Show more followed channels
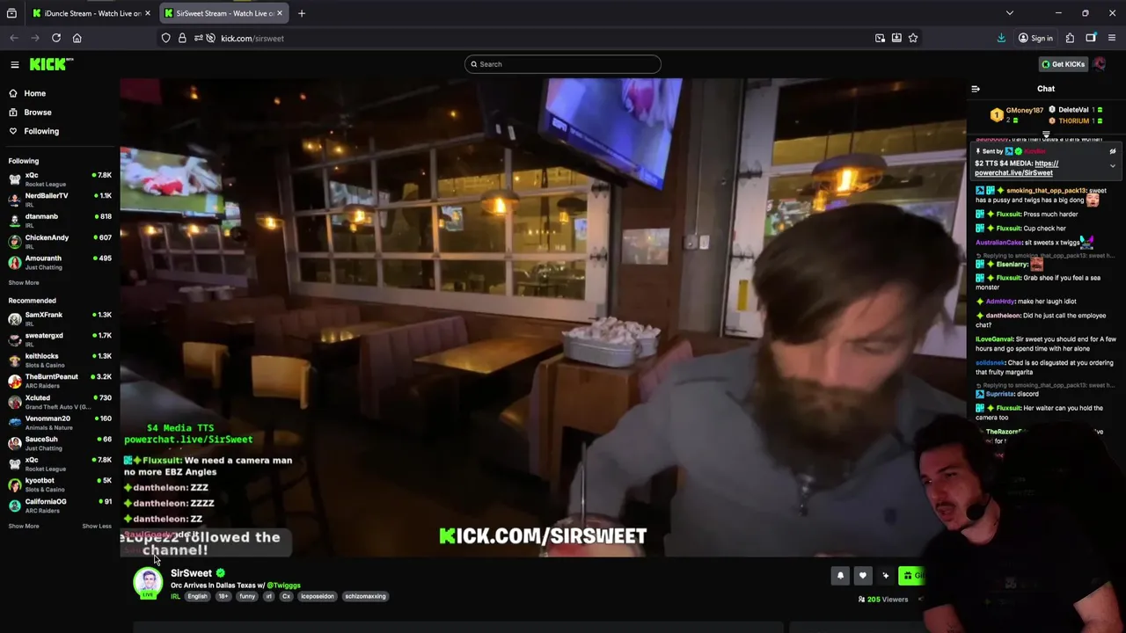Screen dimensions: 1126x633 pos(24,283)
